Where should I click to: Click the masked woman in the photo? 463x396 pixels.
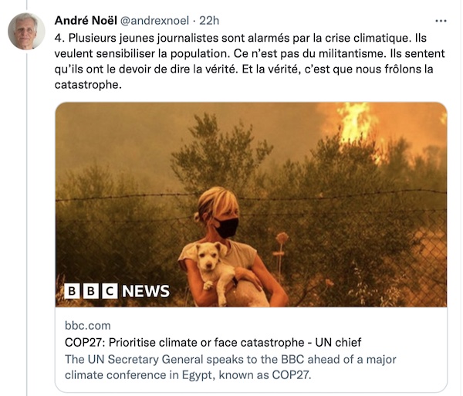(x=229, y=246)
